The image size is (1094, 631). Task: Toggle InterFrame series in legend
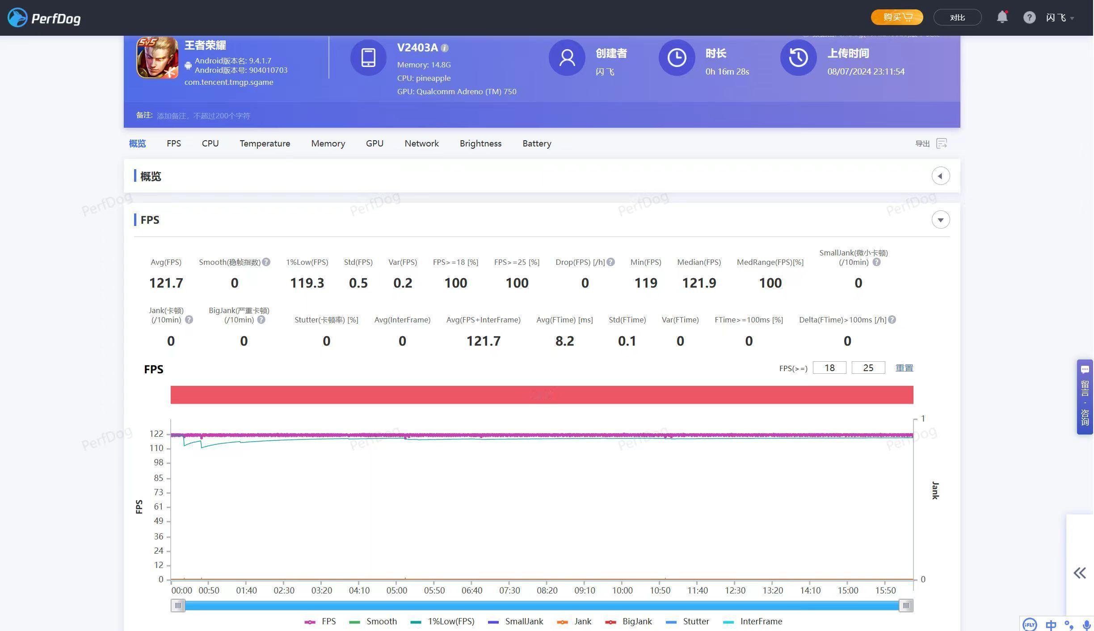pyautogui.click(x=753, y=622)
